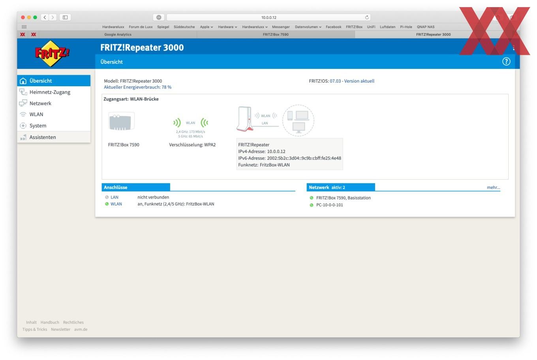
Task: Open the Netzwerk menu item
Action: click(x=54, y=103)
